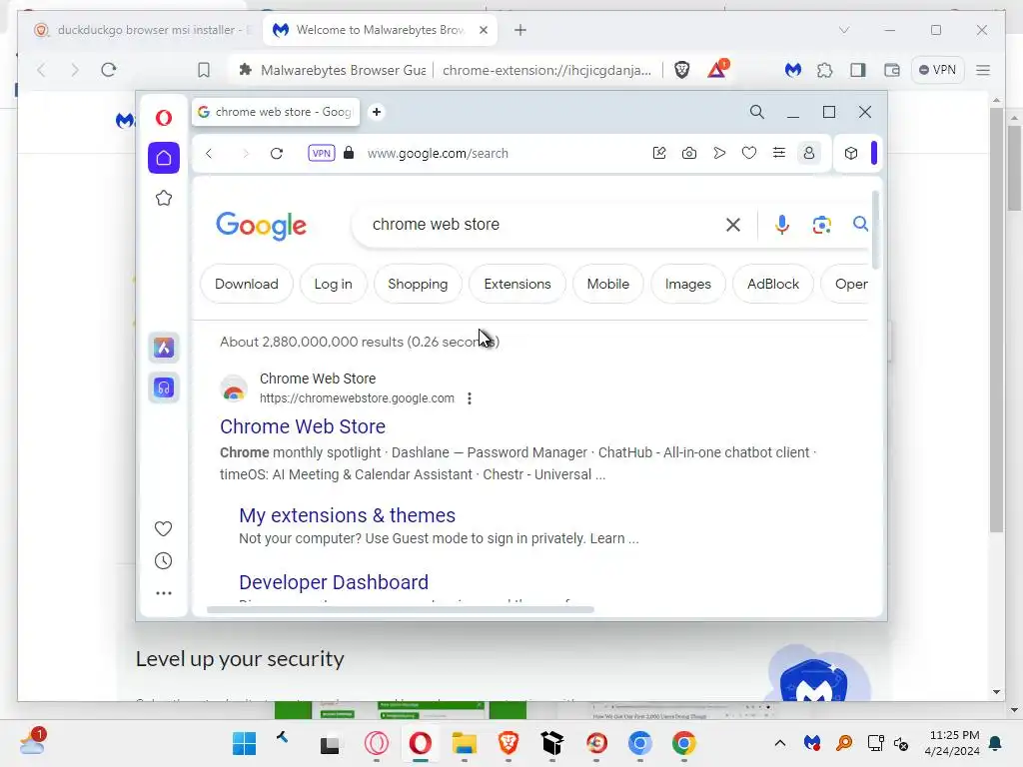The width and height of the screenshot is (1023, 767).
Task: Open Opera Easy Setup sliders icon
Action: [779, 153]
